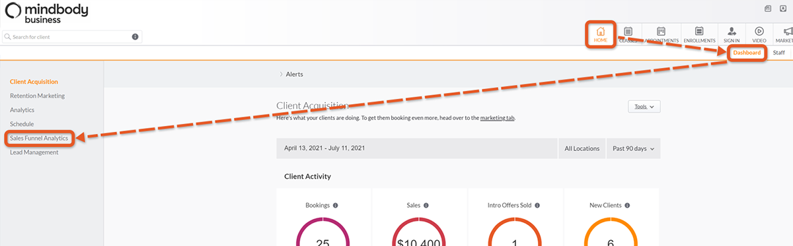Click the Sales donut chart showing $10,400

pyautogui.click(x=419, y=231)
